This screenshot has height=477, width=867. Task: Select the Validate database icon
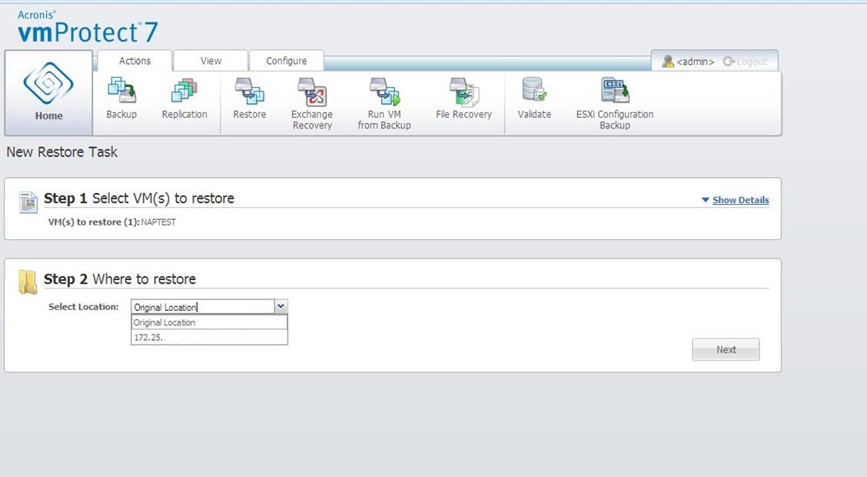click(x=534, y=90)
